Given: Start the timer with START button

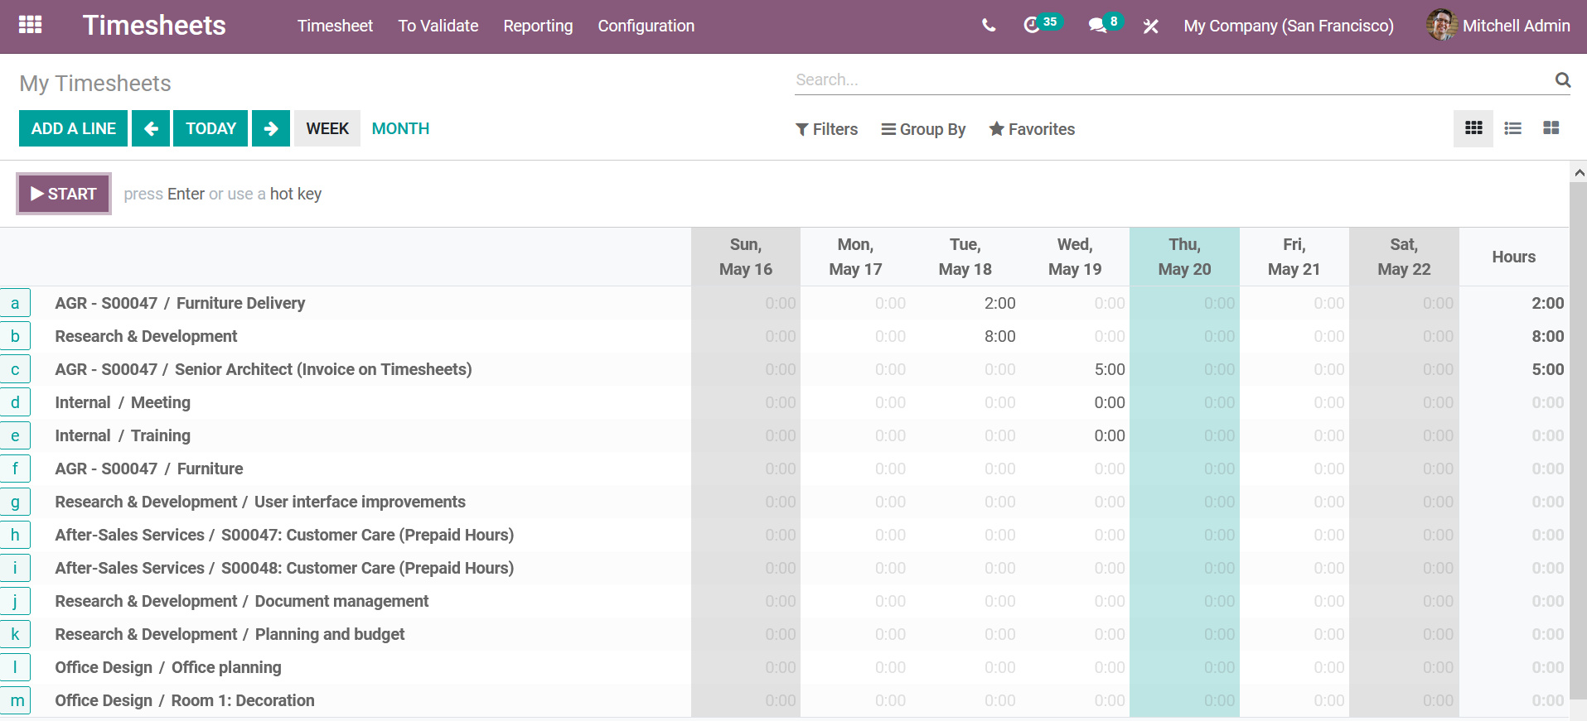Looking at the screenshot, I should (64, 194).
